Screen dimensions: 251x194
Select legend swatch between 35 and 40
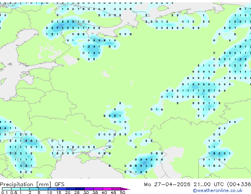(x=98, y=189)
